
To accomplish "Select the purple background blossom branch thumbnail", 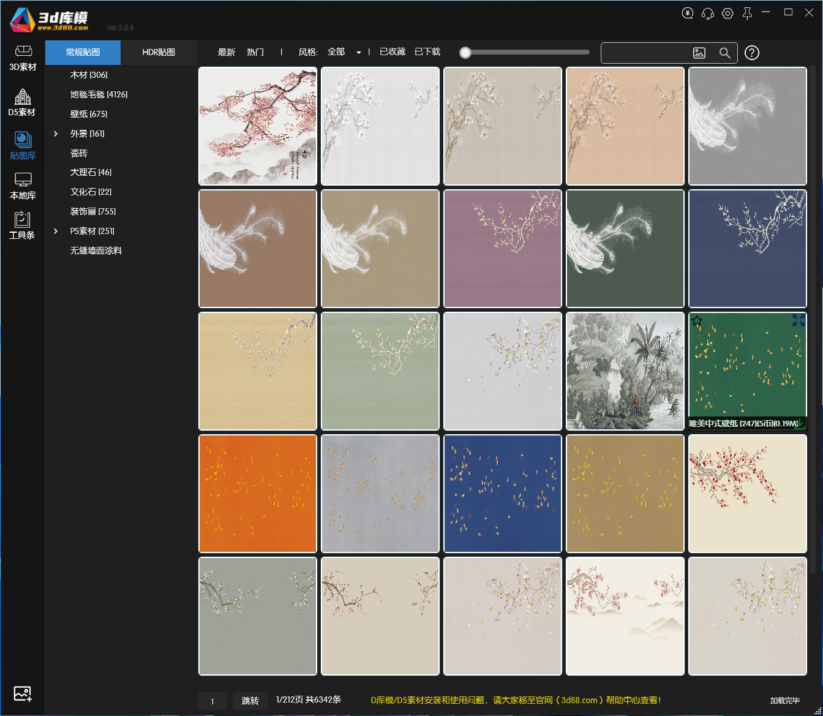I will [x=503, y=249].
